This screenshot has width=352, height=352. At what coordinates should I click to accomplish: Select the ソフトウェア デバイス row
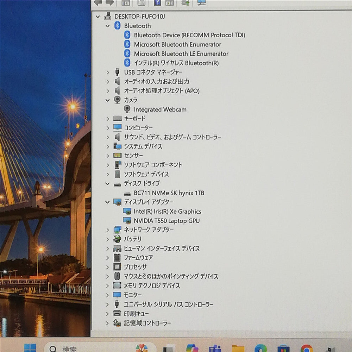146,174
